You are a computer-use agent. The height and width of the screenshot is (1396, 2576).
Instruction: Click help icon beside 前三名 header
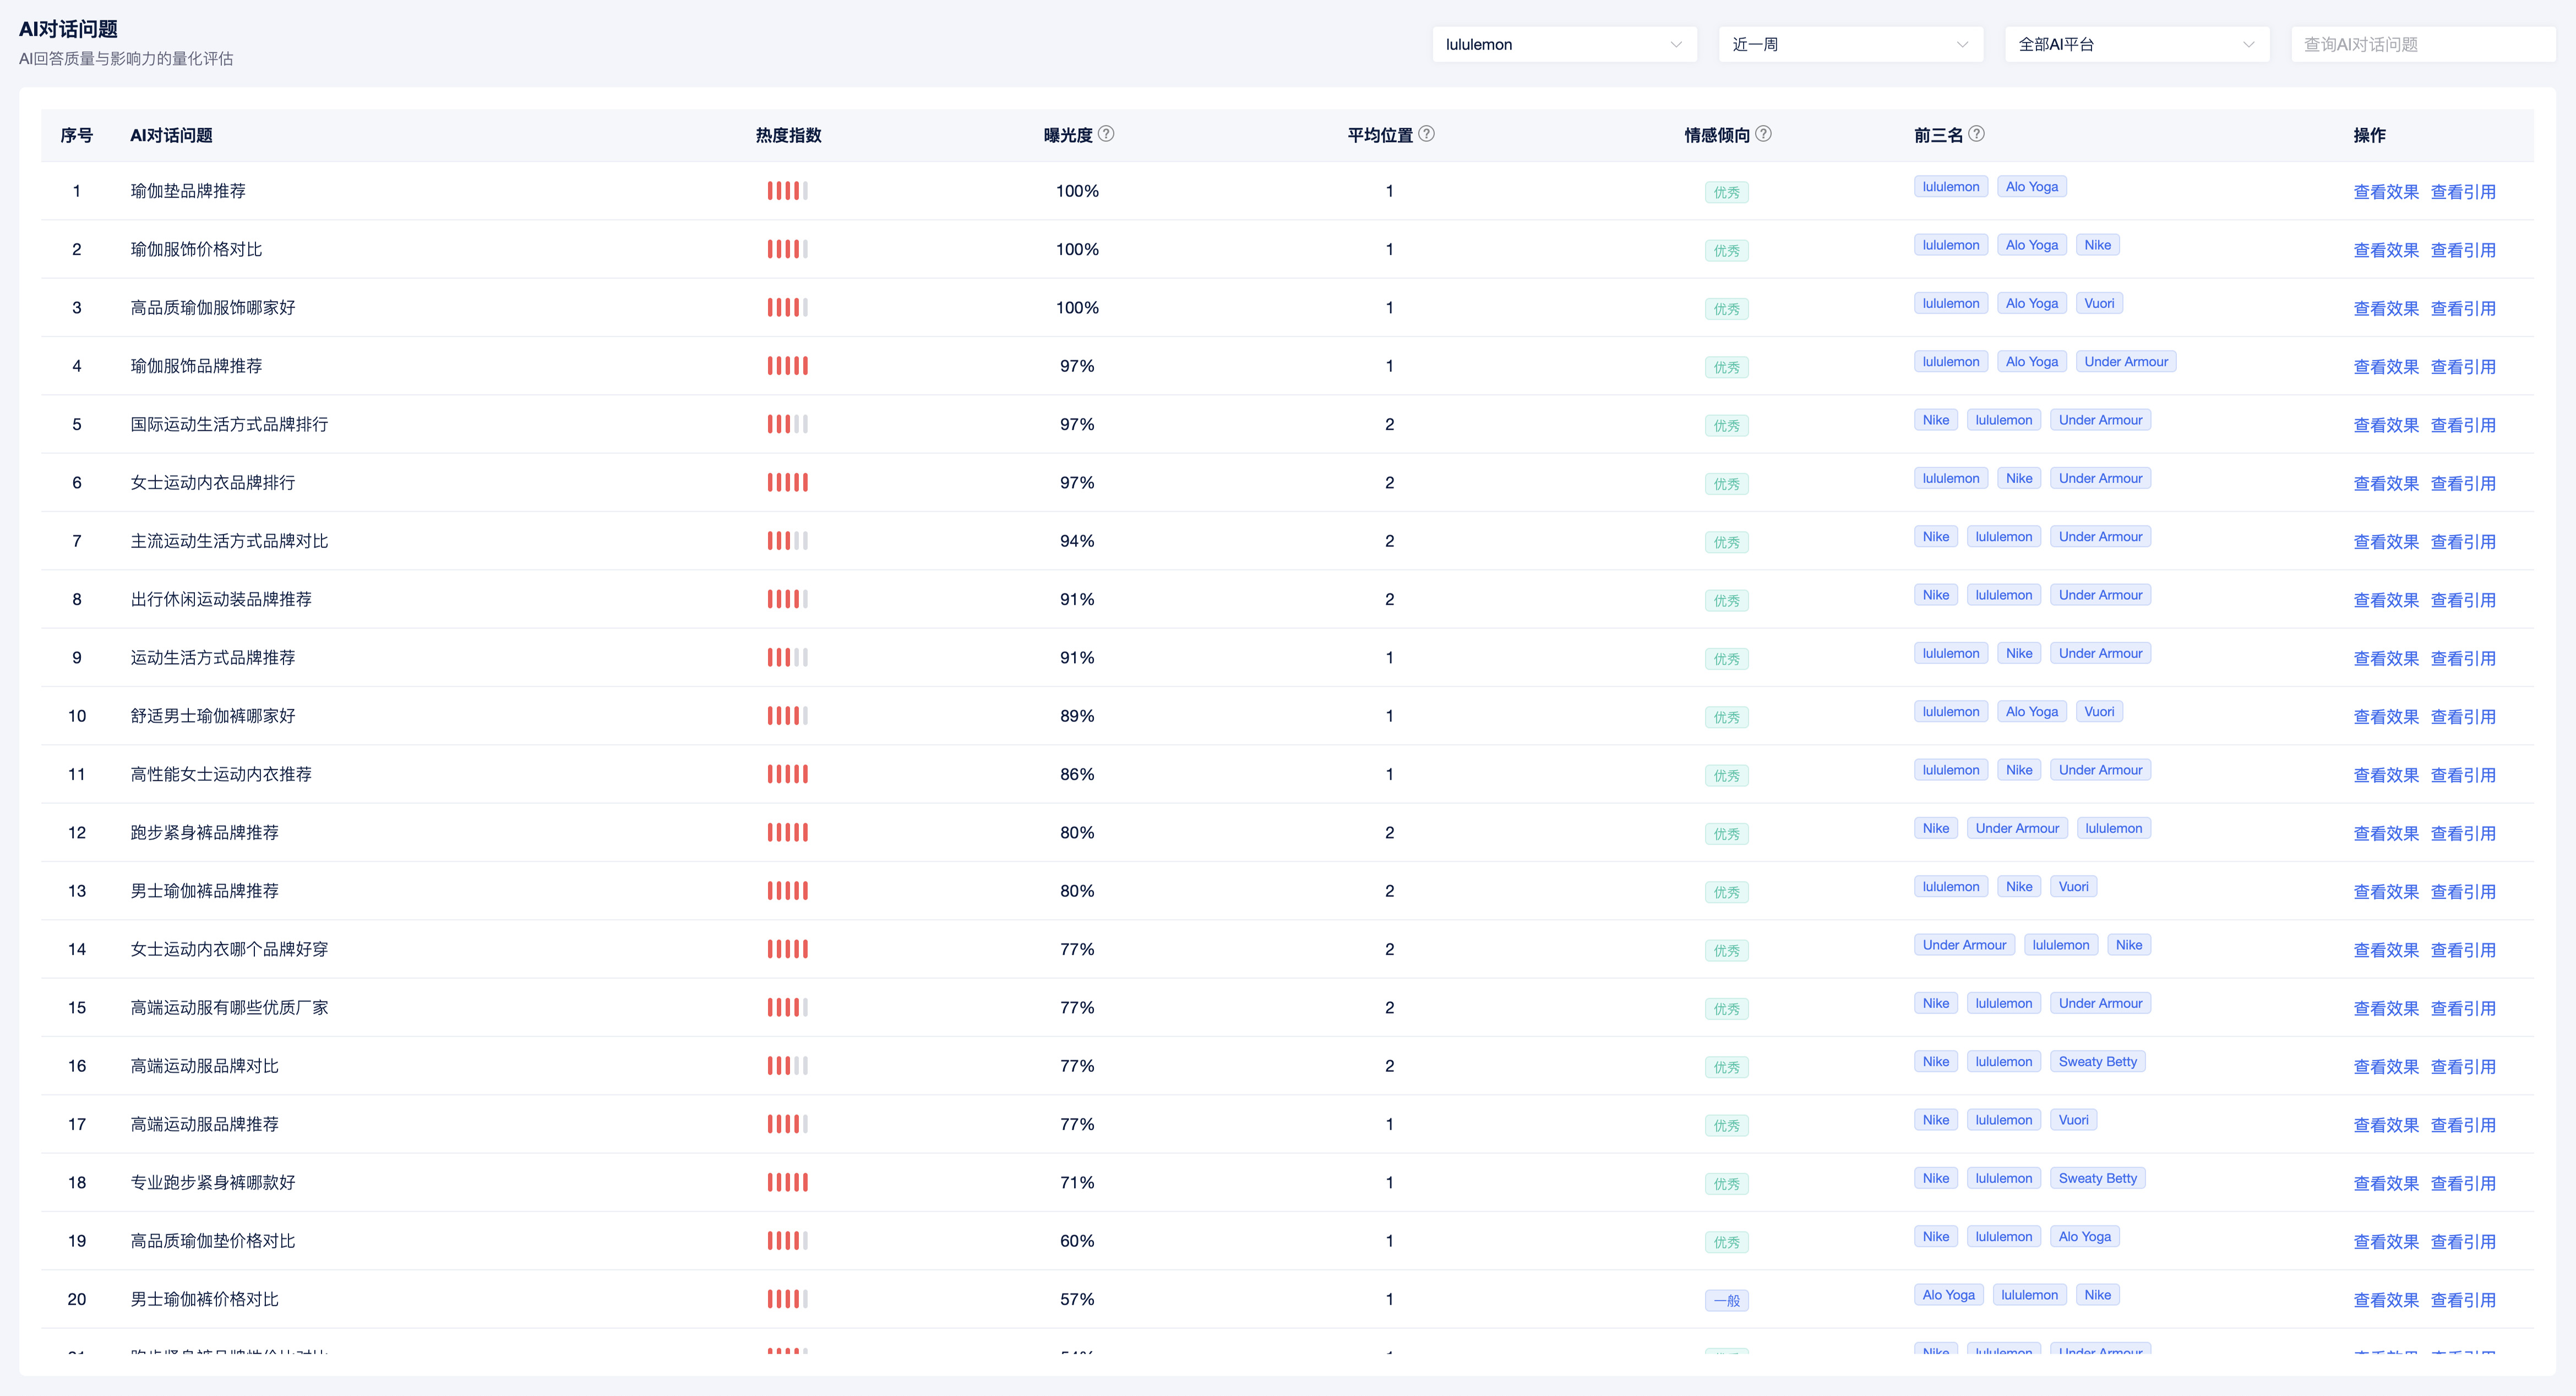click(x=1977, y=134)
